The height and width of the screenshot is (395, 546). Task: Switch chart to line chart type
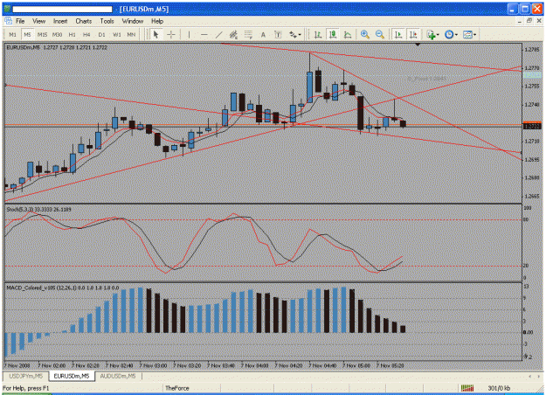tap(348, 34)
